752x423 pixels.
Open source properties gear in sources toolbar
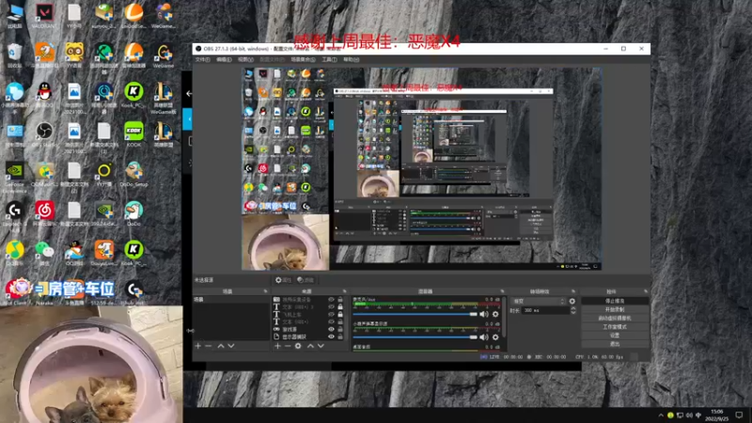(x=298, y=346)
